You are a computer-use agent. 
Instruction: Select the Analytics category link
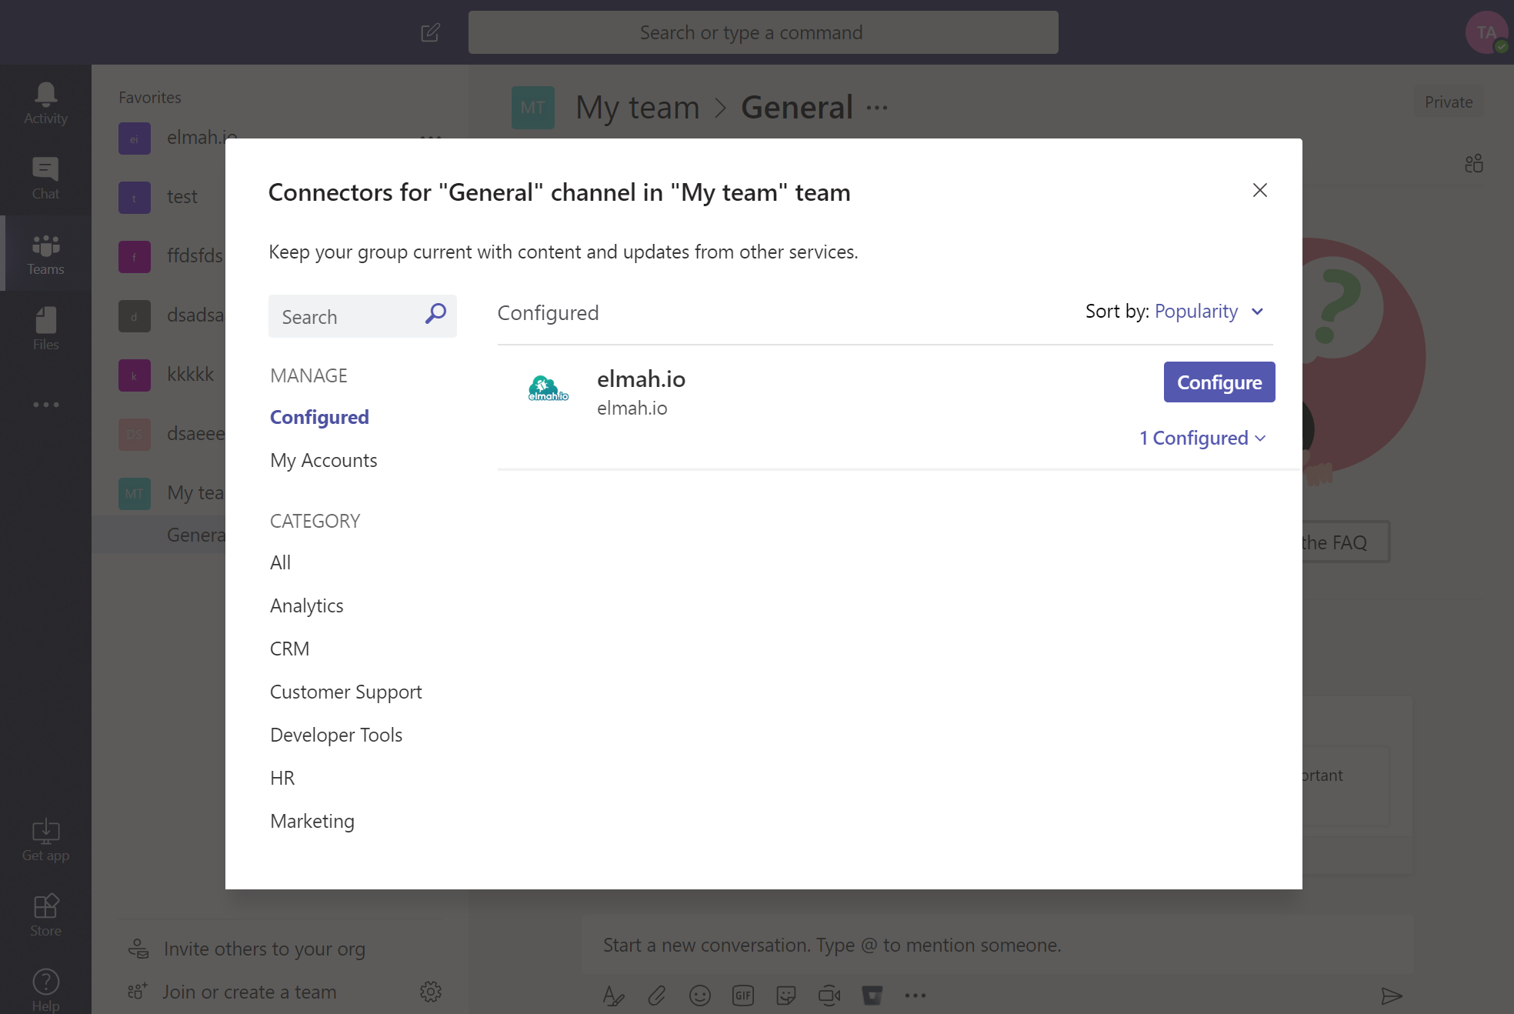click(306, 605)
